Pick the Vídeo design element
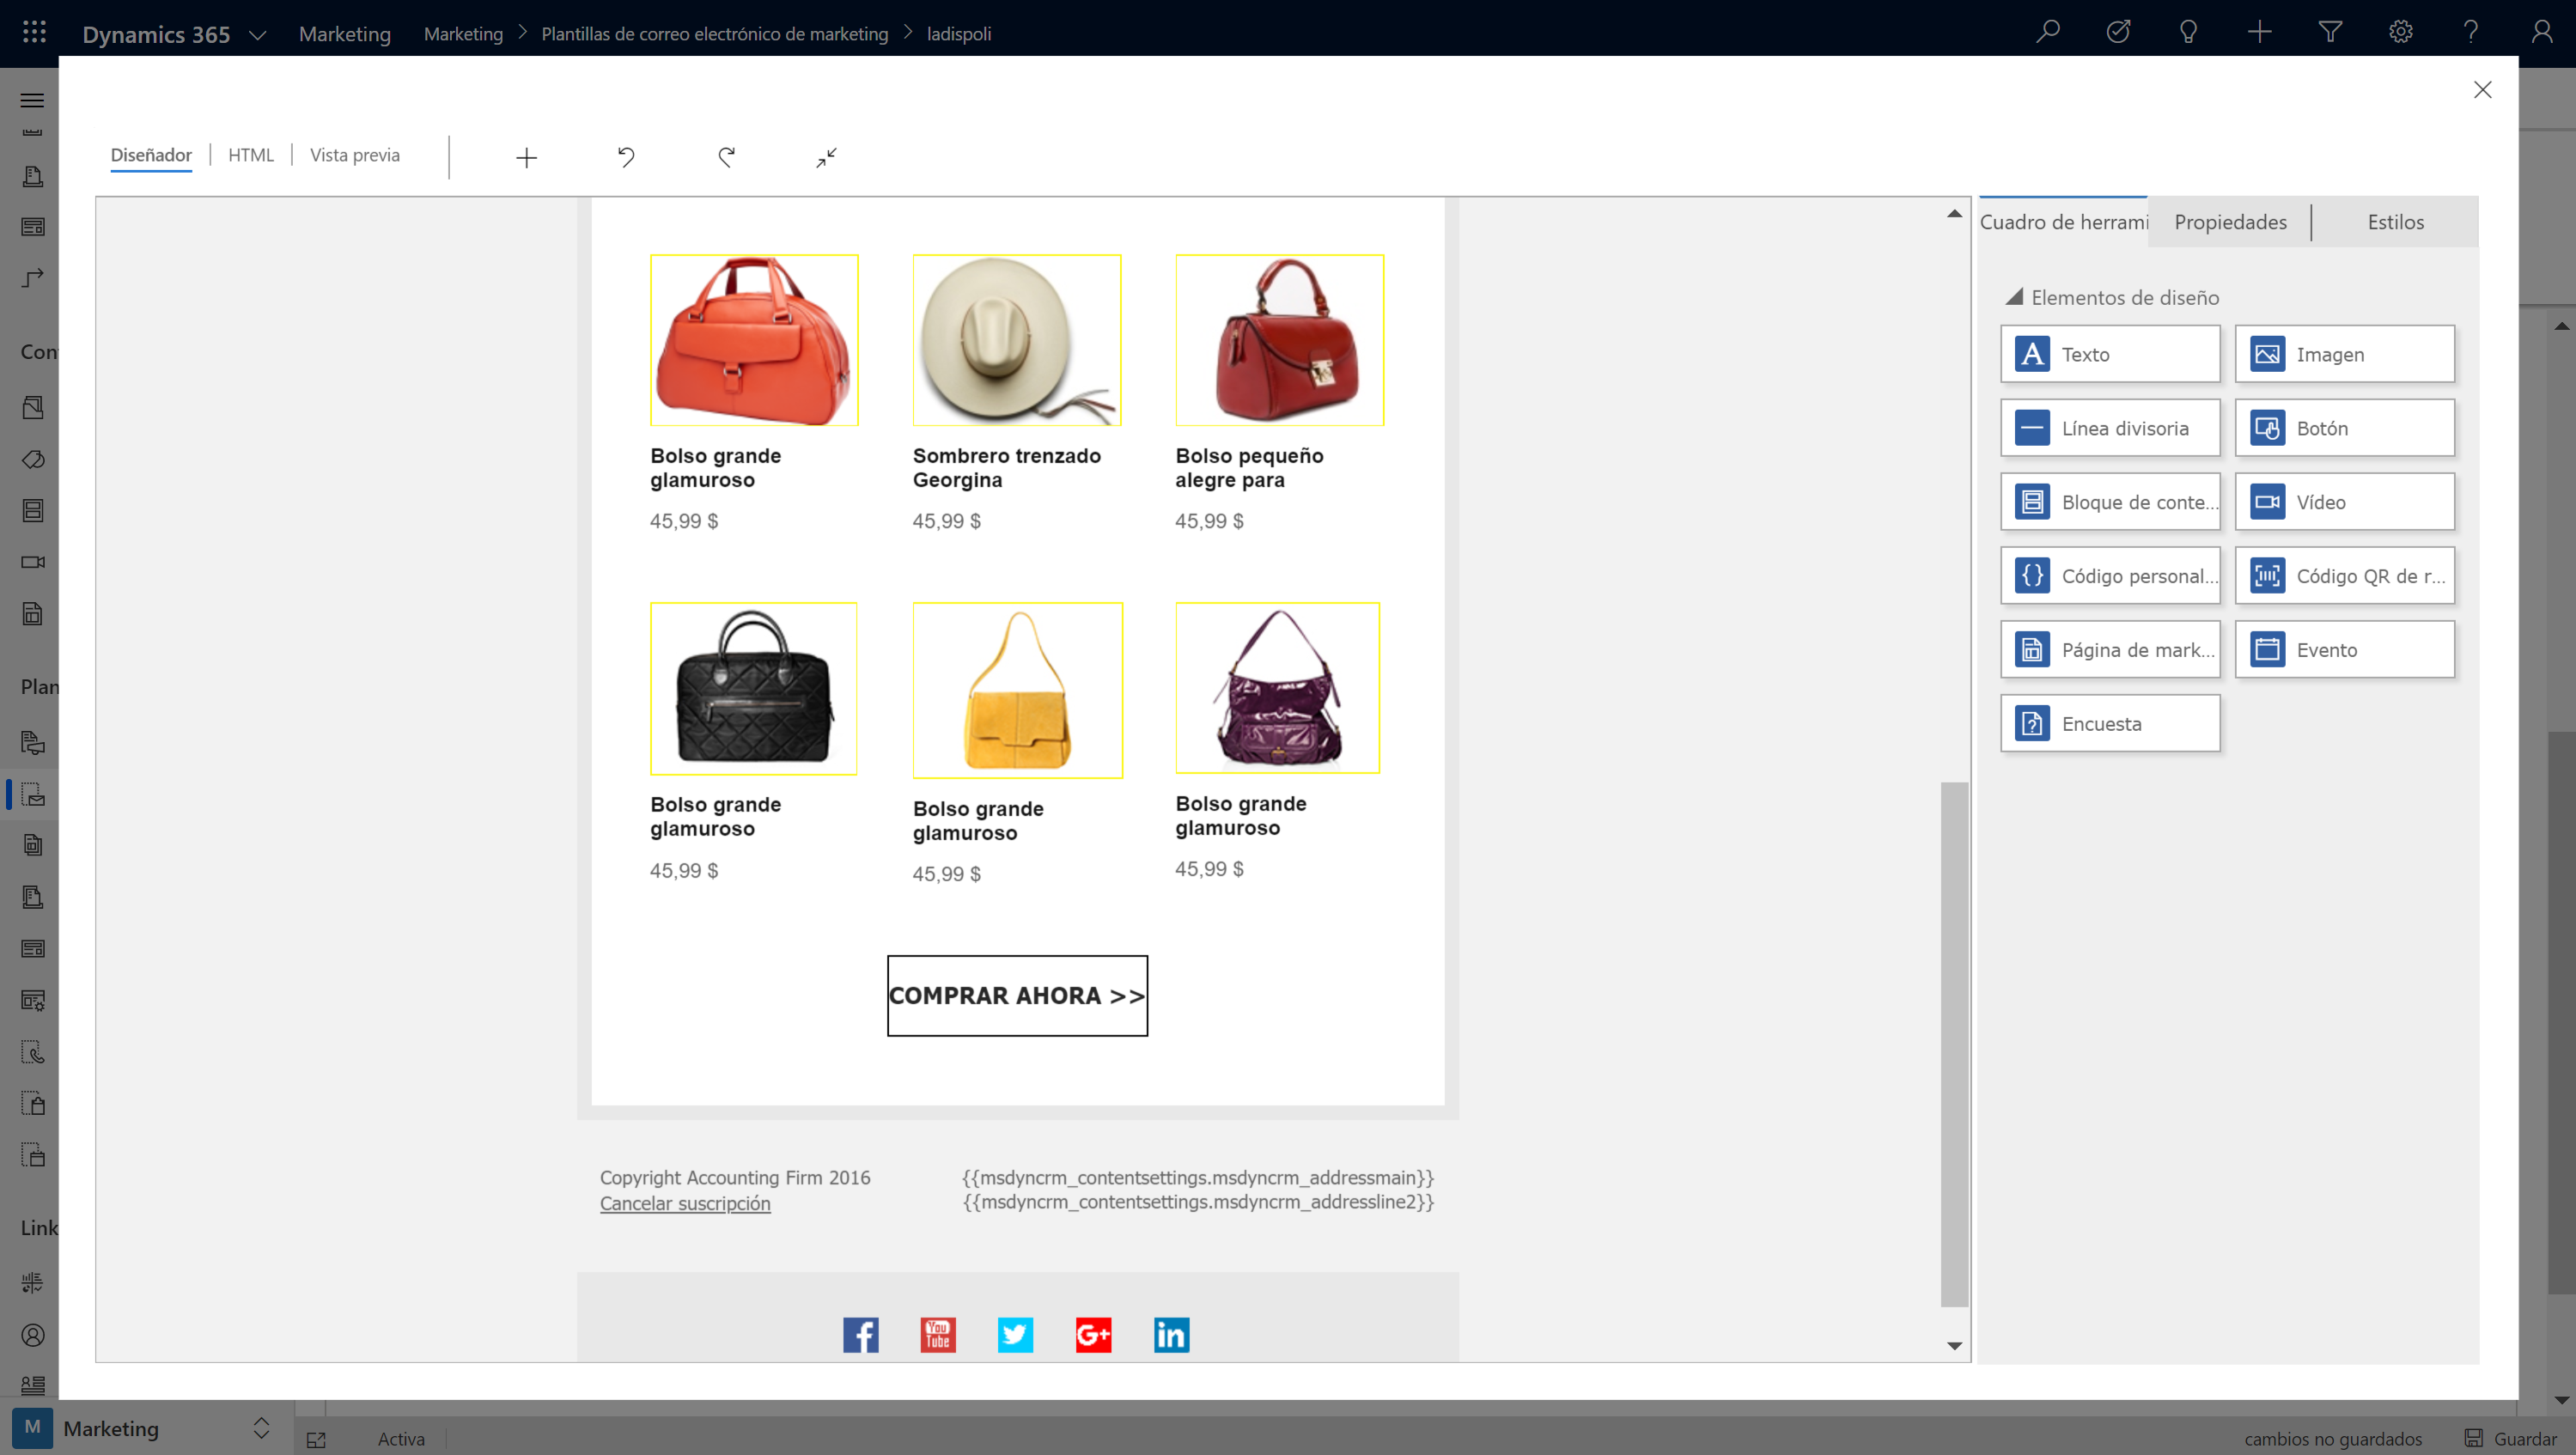This screenshot has width=2576, height=1455. click(2344, 502)
